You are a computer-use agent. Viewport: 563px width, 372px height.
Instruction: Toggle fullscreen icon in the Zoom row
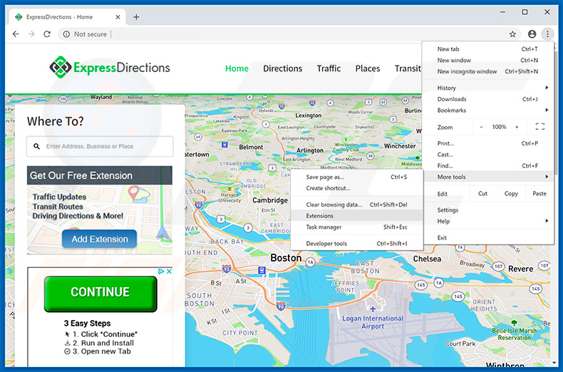pyautogui.click(x=540, y=127)
